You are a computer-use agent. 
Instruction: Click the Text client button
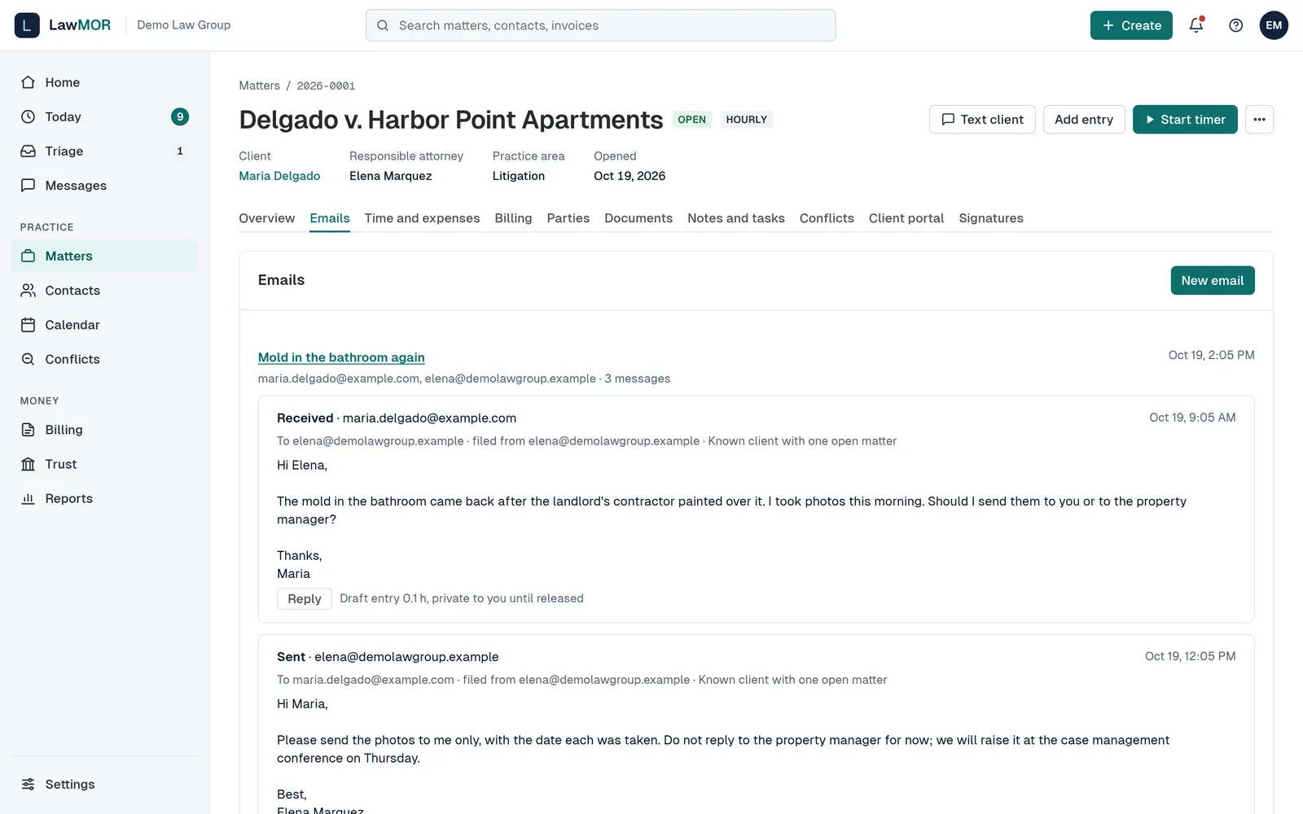click(982, 120)
